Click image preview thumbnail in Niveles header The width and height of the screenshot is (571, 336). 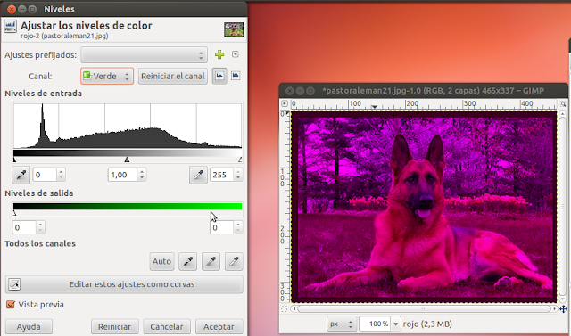coord(234,29)
